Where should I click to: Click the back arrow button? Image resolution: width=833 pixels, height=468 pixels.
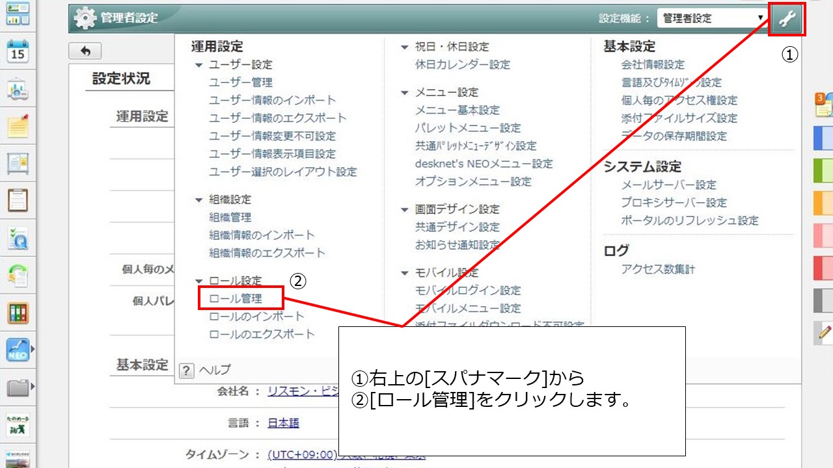coord(85,51)
